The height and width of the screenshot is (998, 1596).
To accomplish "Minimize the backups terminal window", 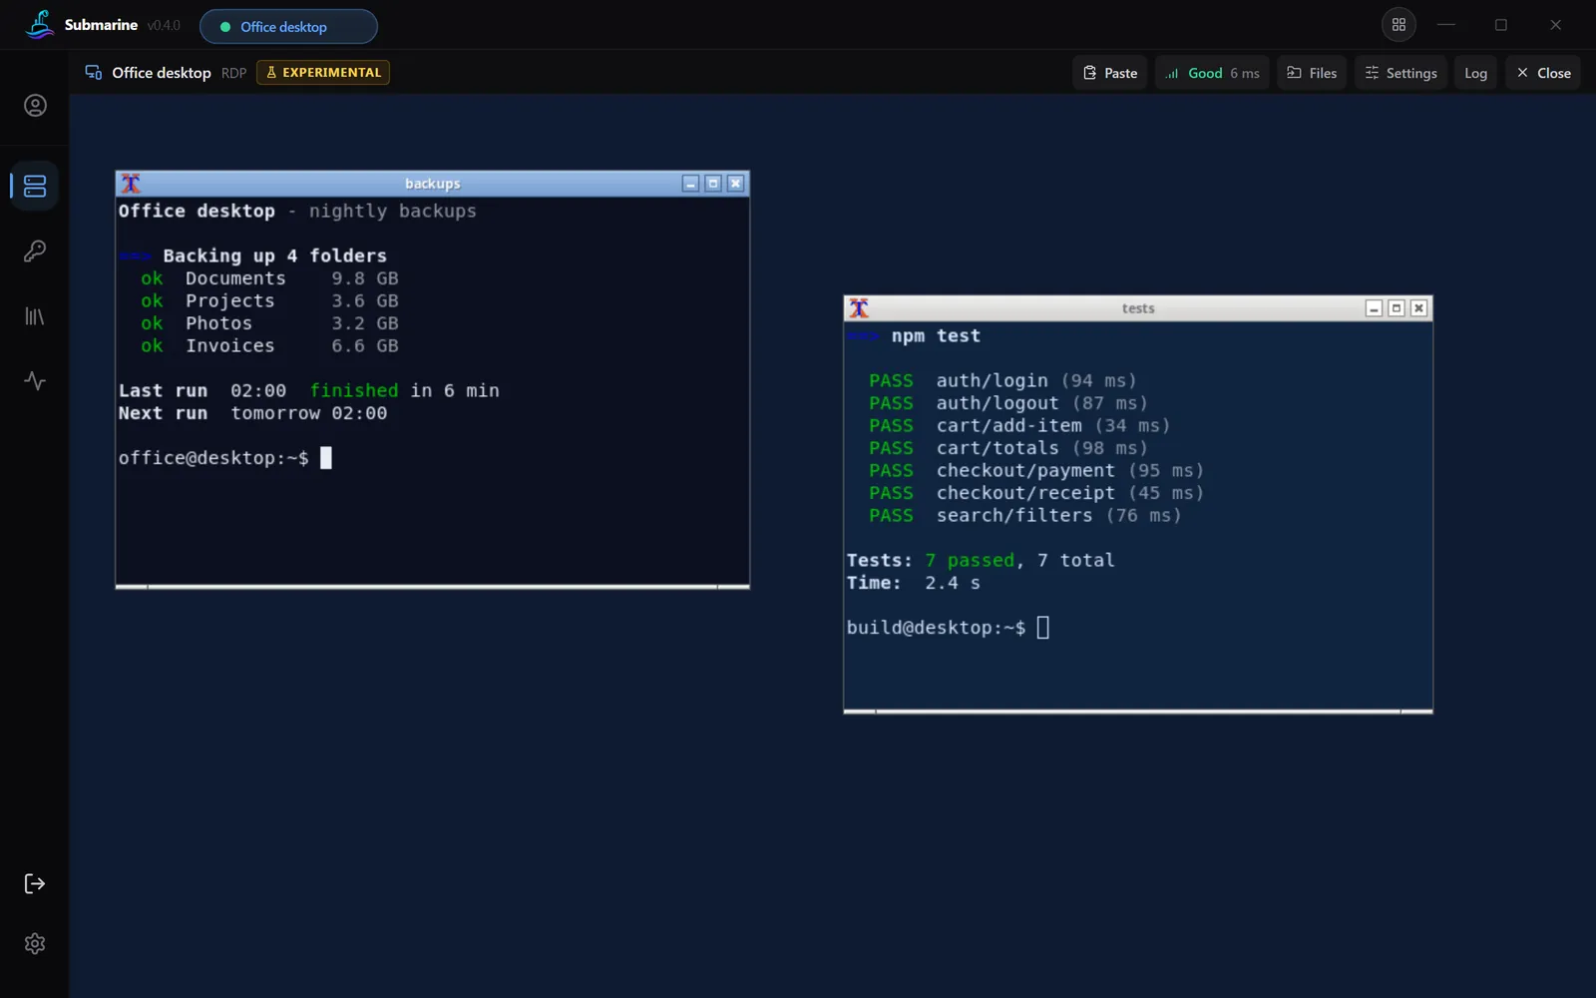I will pyautogui.click(x=690, y=184).
